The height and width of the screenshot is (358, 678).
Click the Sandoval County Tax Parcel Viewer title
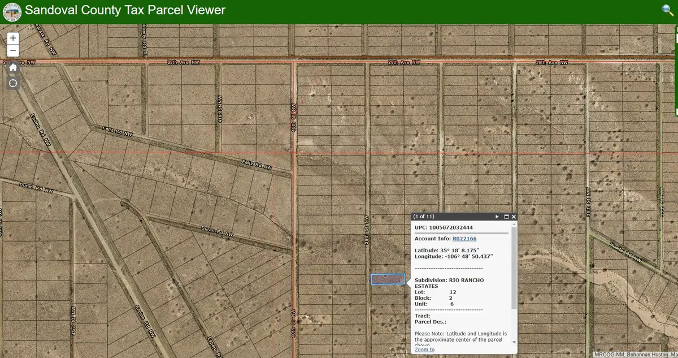pyautogui.click(x=125, y=10)
